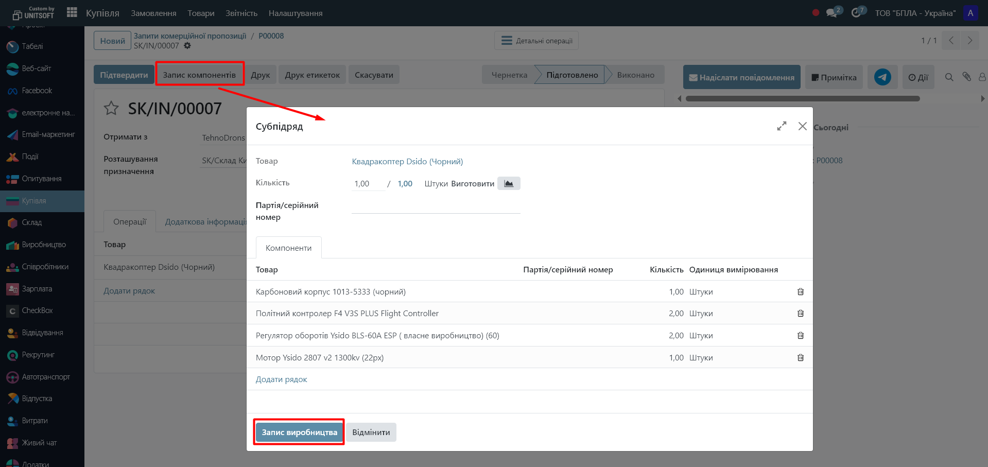The width and height of the screenshot is (988, 467).
Task: Open the attachments paperclip icon
Action: pyautogui.click(x=966, y=77)
